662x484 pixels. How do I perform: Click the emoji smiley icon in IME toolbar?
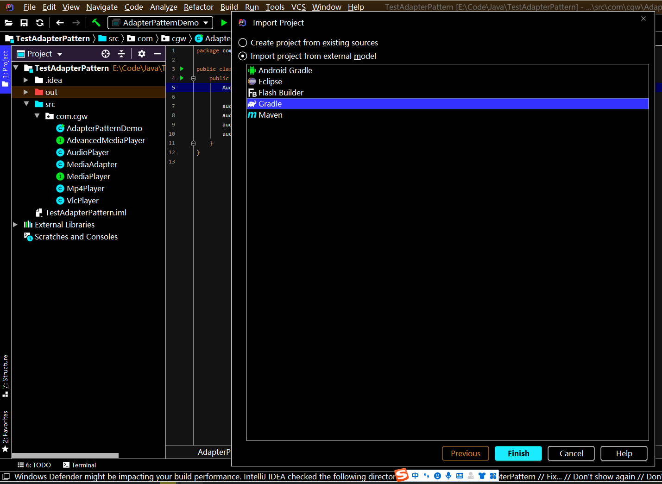(x=437, y=476)
